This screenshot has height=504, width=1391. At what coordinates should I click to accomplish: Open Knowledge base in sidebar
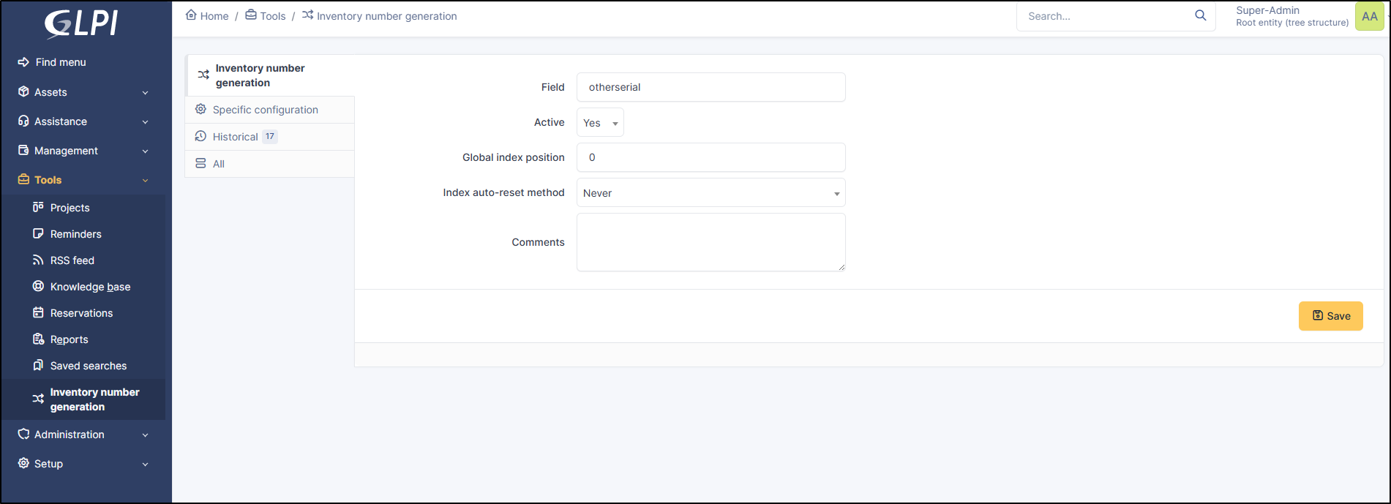[x=90, y=287]
